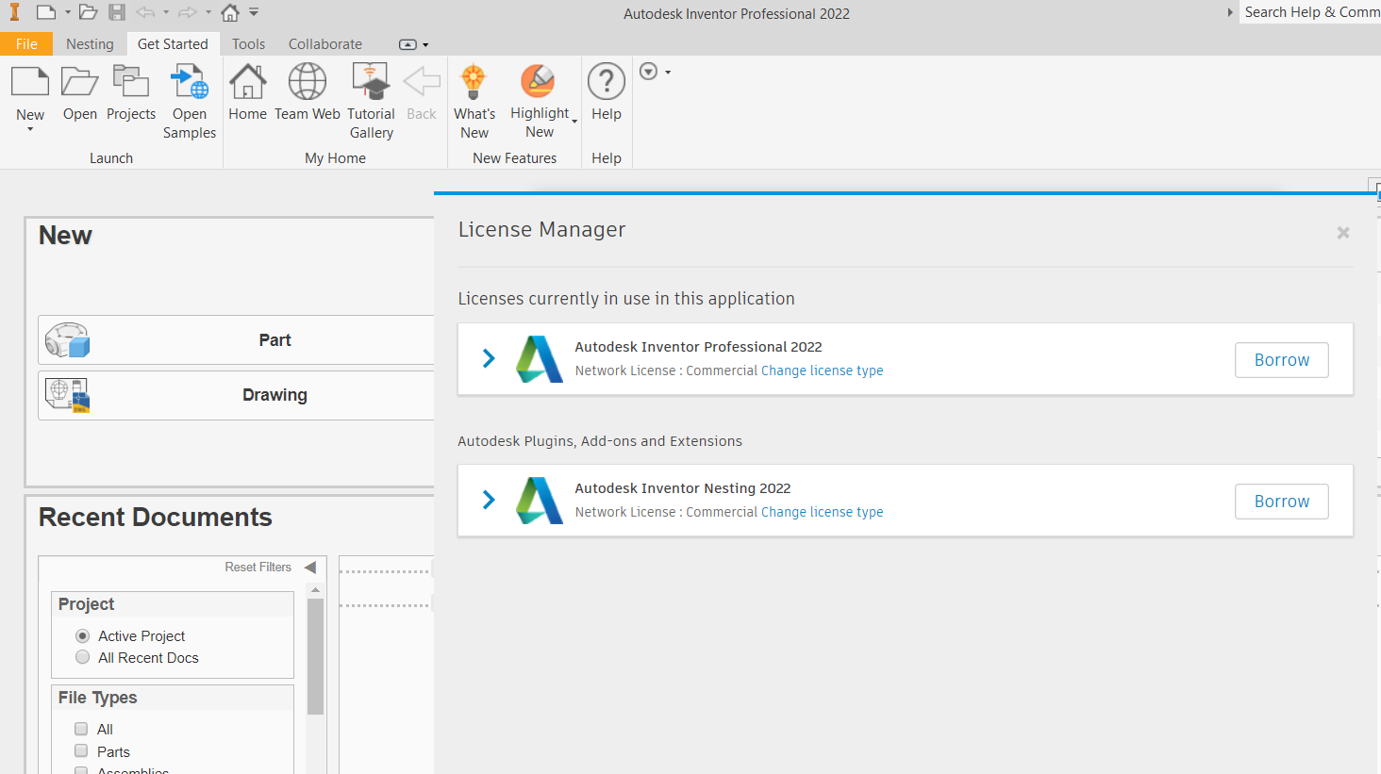Switch to the Tools tab
1381x774 pixels.
pyautogui.click(x=249, y=44)
